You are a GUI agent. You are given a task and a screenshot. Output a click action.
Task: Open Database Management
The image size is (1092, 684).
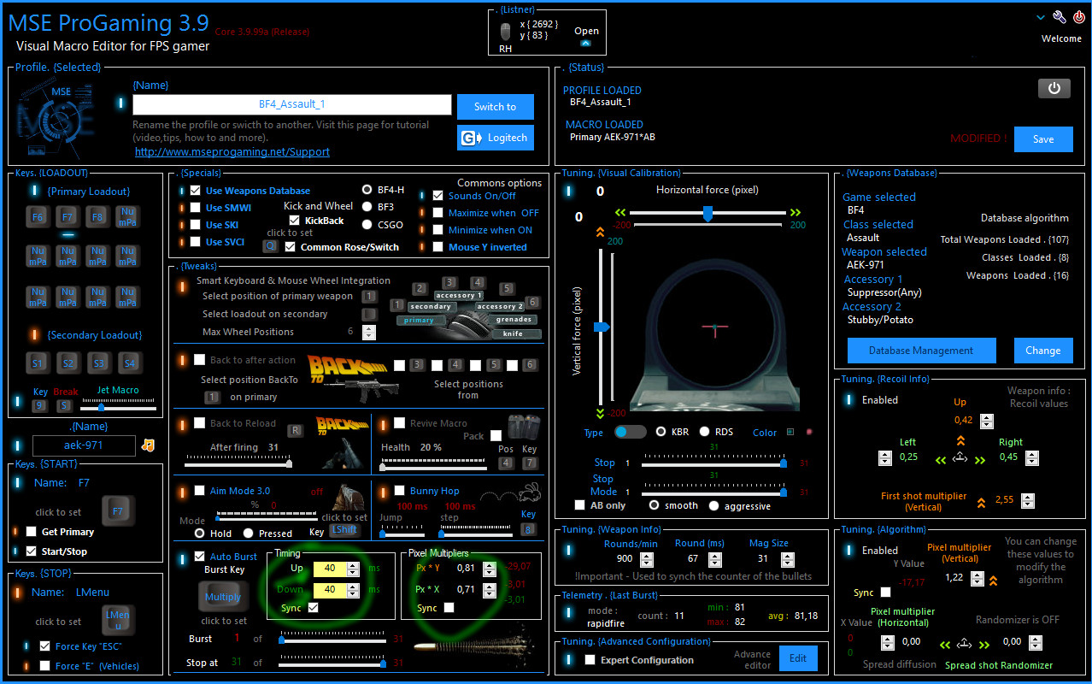point(921,351)
